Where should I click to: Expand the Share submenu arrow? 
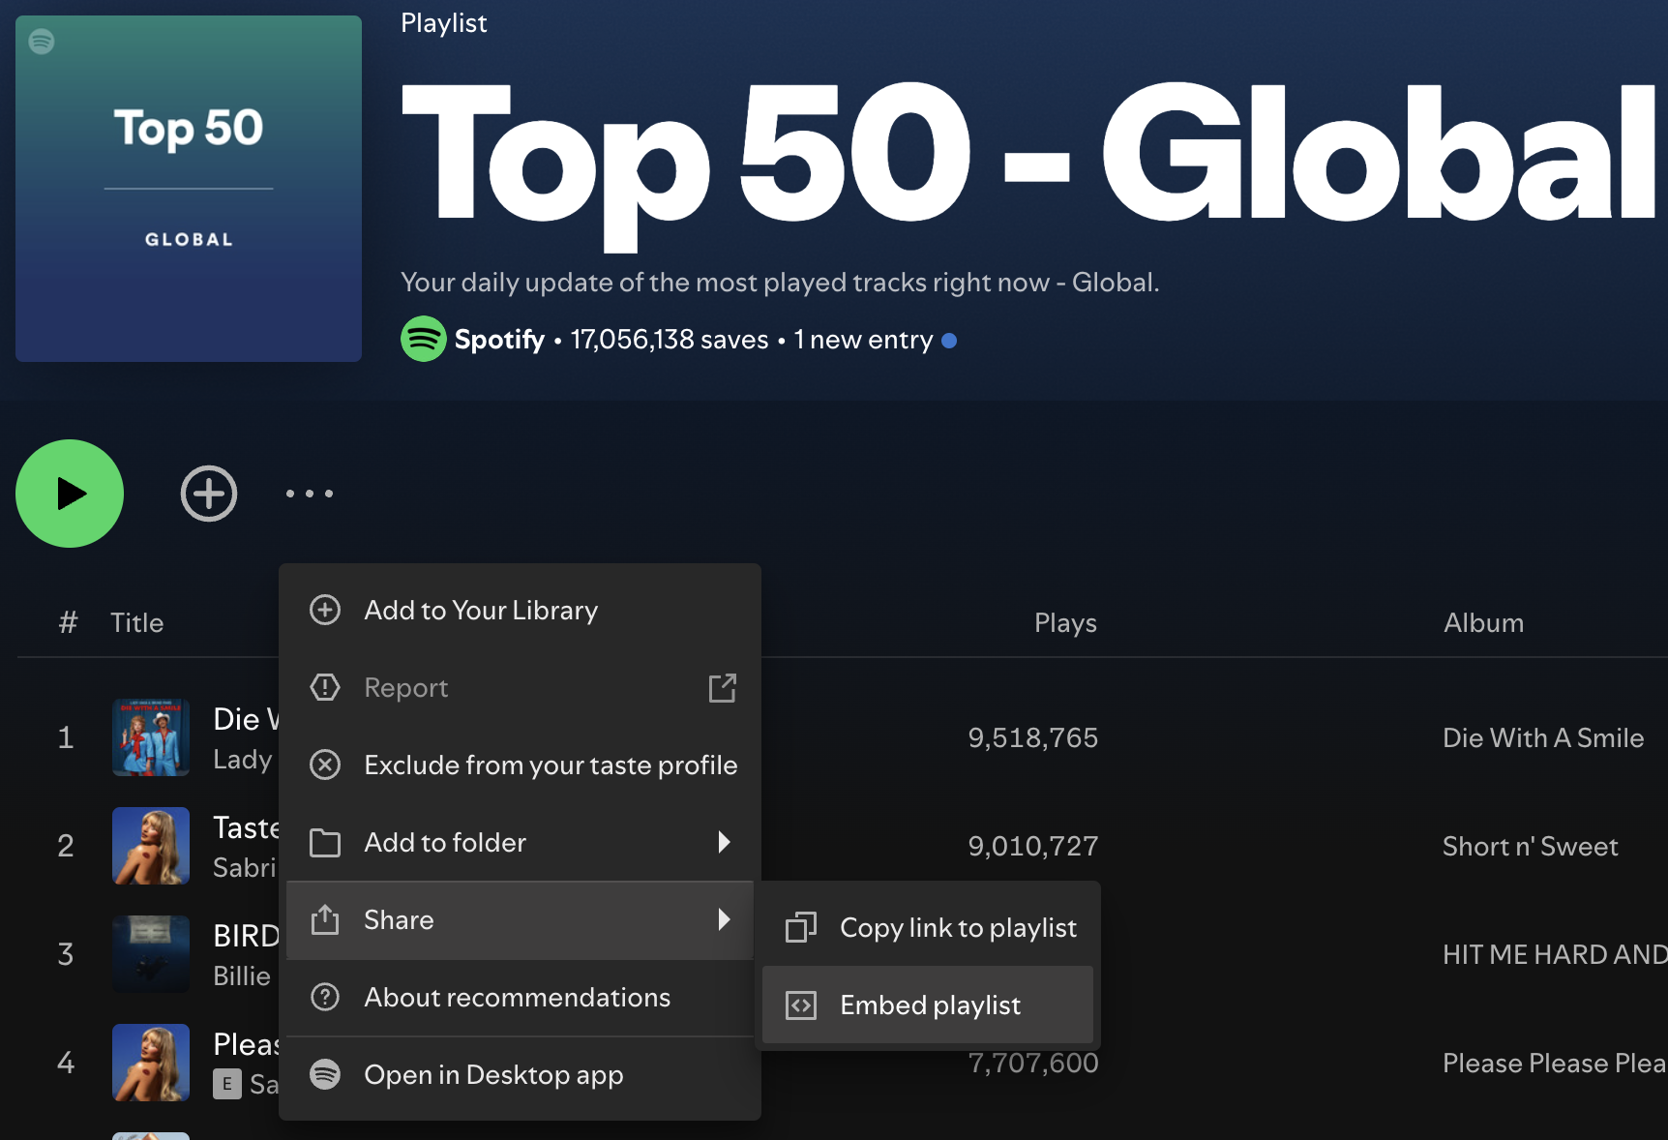pyautogui.click(x=724, y=919)
